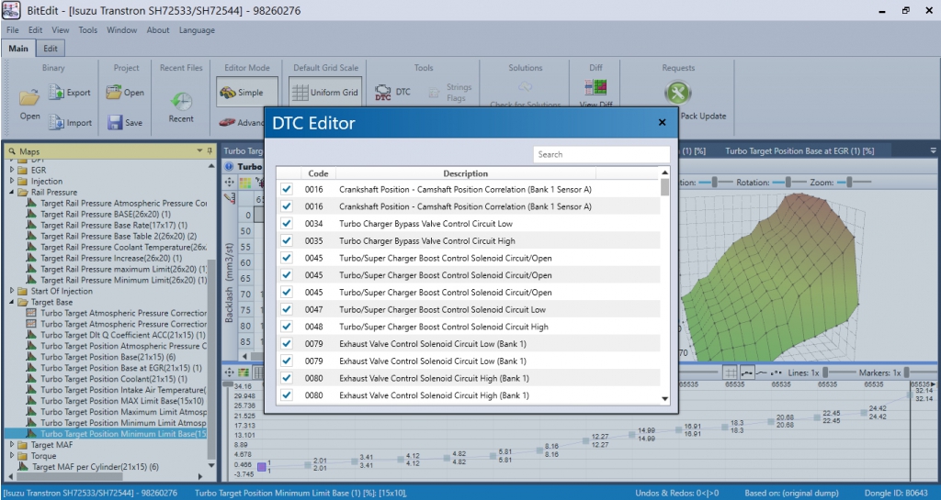Click the colored grid icon in map toolbar

point(244,182)
